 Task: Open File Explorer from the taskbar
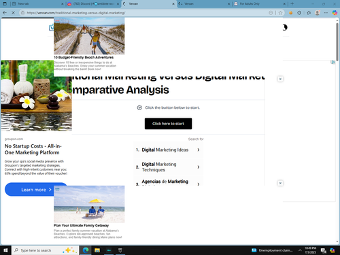pyautogui.click(x=97, y=250)
